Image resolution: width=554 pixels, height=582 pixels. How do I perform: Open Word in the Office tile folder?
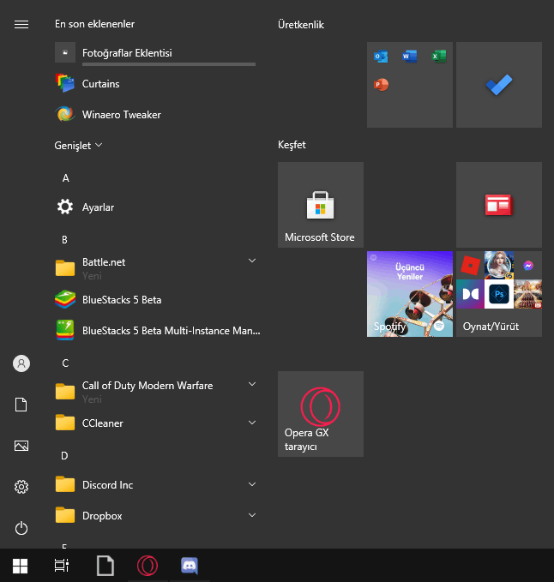tap(410, 56)
